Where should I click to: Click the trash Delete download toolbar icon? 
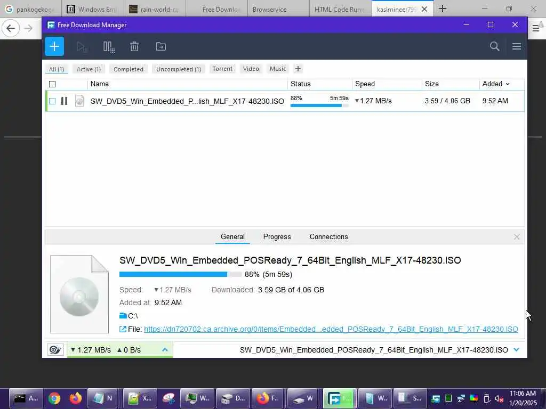(x=134, y=47)
